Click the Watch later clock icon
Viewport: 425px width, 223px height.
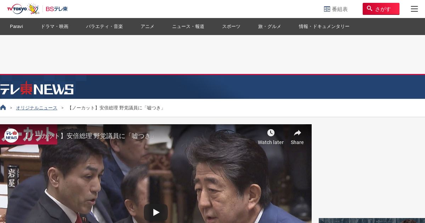coord(271,133)
